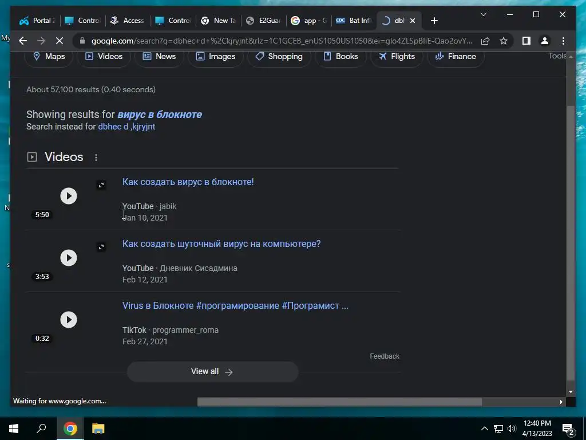
Task: Open volume control tray icon
Action: click(x=512, y=429)
